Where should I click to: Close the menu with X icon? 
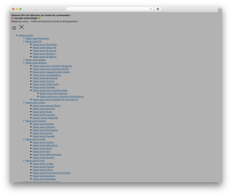[x=21, y=27]
